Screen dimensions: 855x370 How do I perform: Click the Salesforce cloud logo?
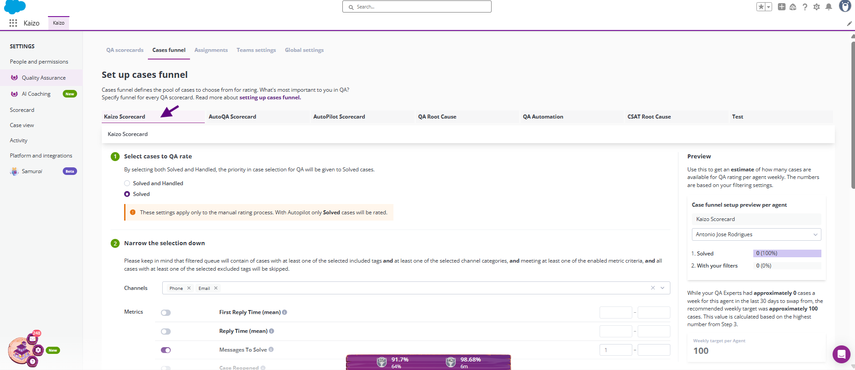[15, 6]
